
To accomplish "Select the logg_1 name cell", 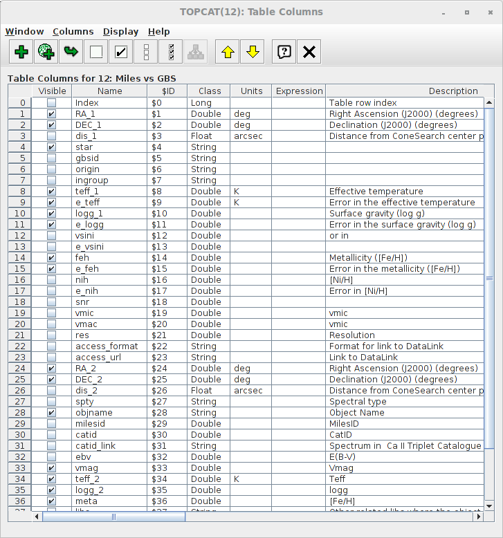I will (x=109, y=214).
